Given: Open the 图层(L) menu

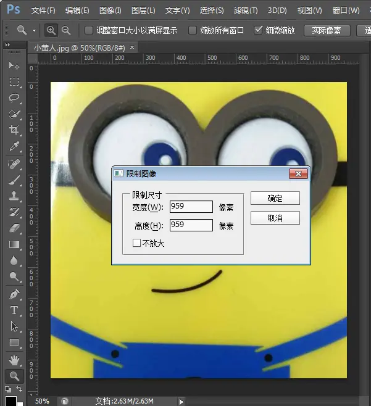Looking at the screenshot, I should click(143, 10).
